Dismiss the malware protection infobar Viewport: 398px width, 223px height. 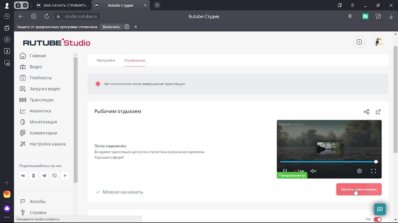[x=136, y=27]
